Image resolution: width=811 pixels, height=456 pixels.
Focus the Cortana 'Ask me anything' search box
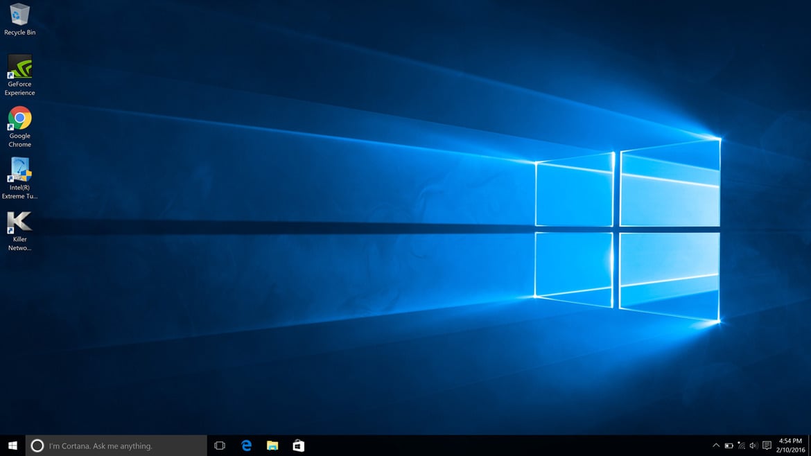tap(116, 446)
